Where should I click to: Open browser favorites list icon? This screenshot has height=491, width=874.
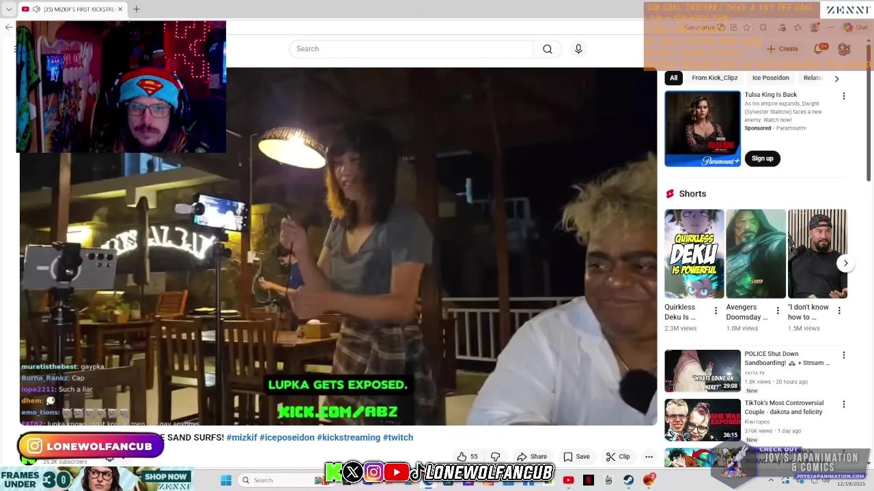point(798,27)
